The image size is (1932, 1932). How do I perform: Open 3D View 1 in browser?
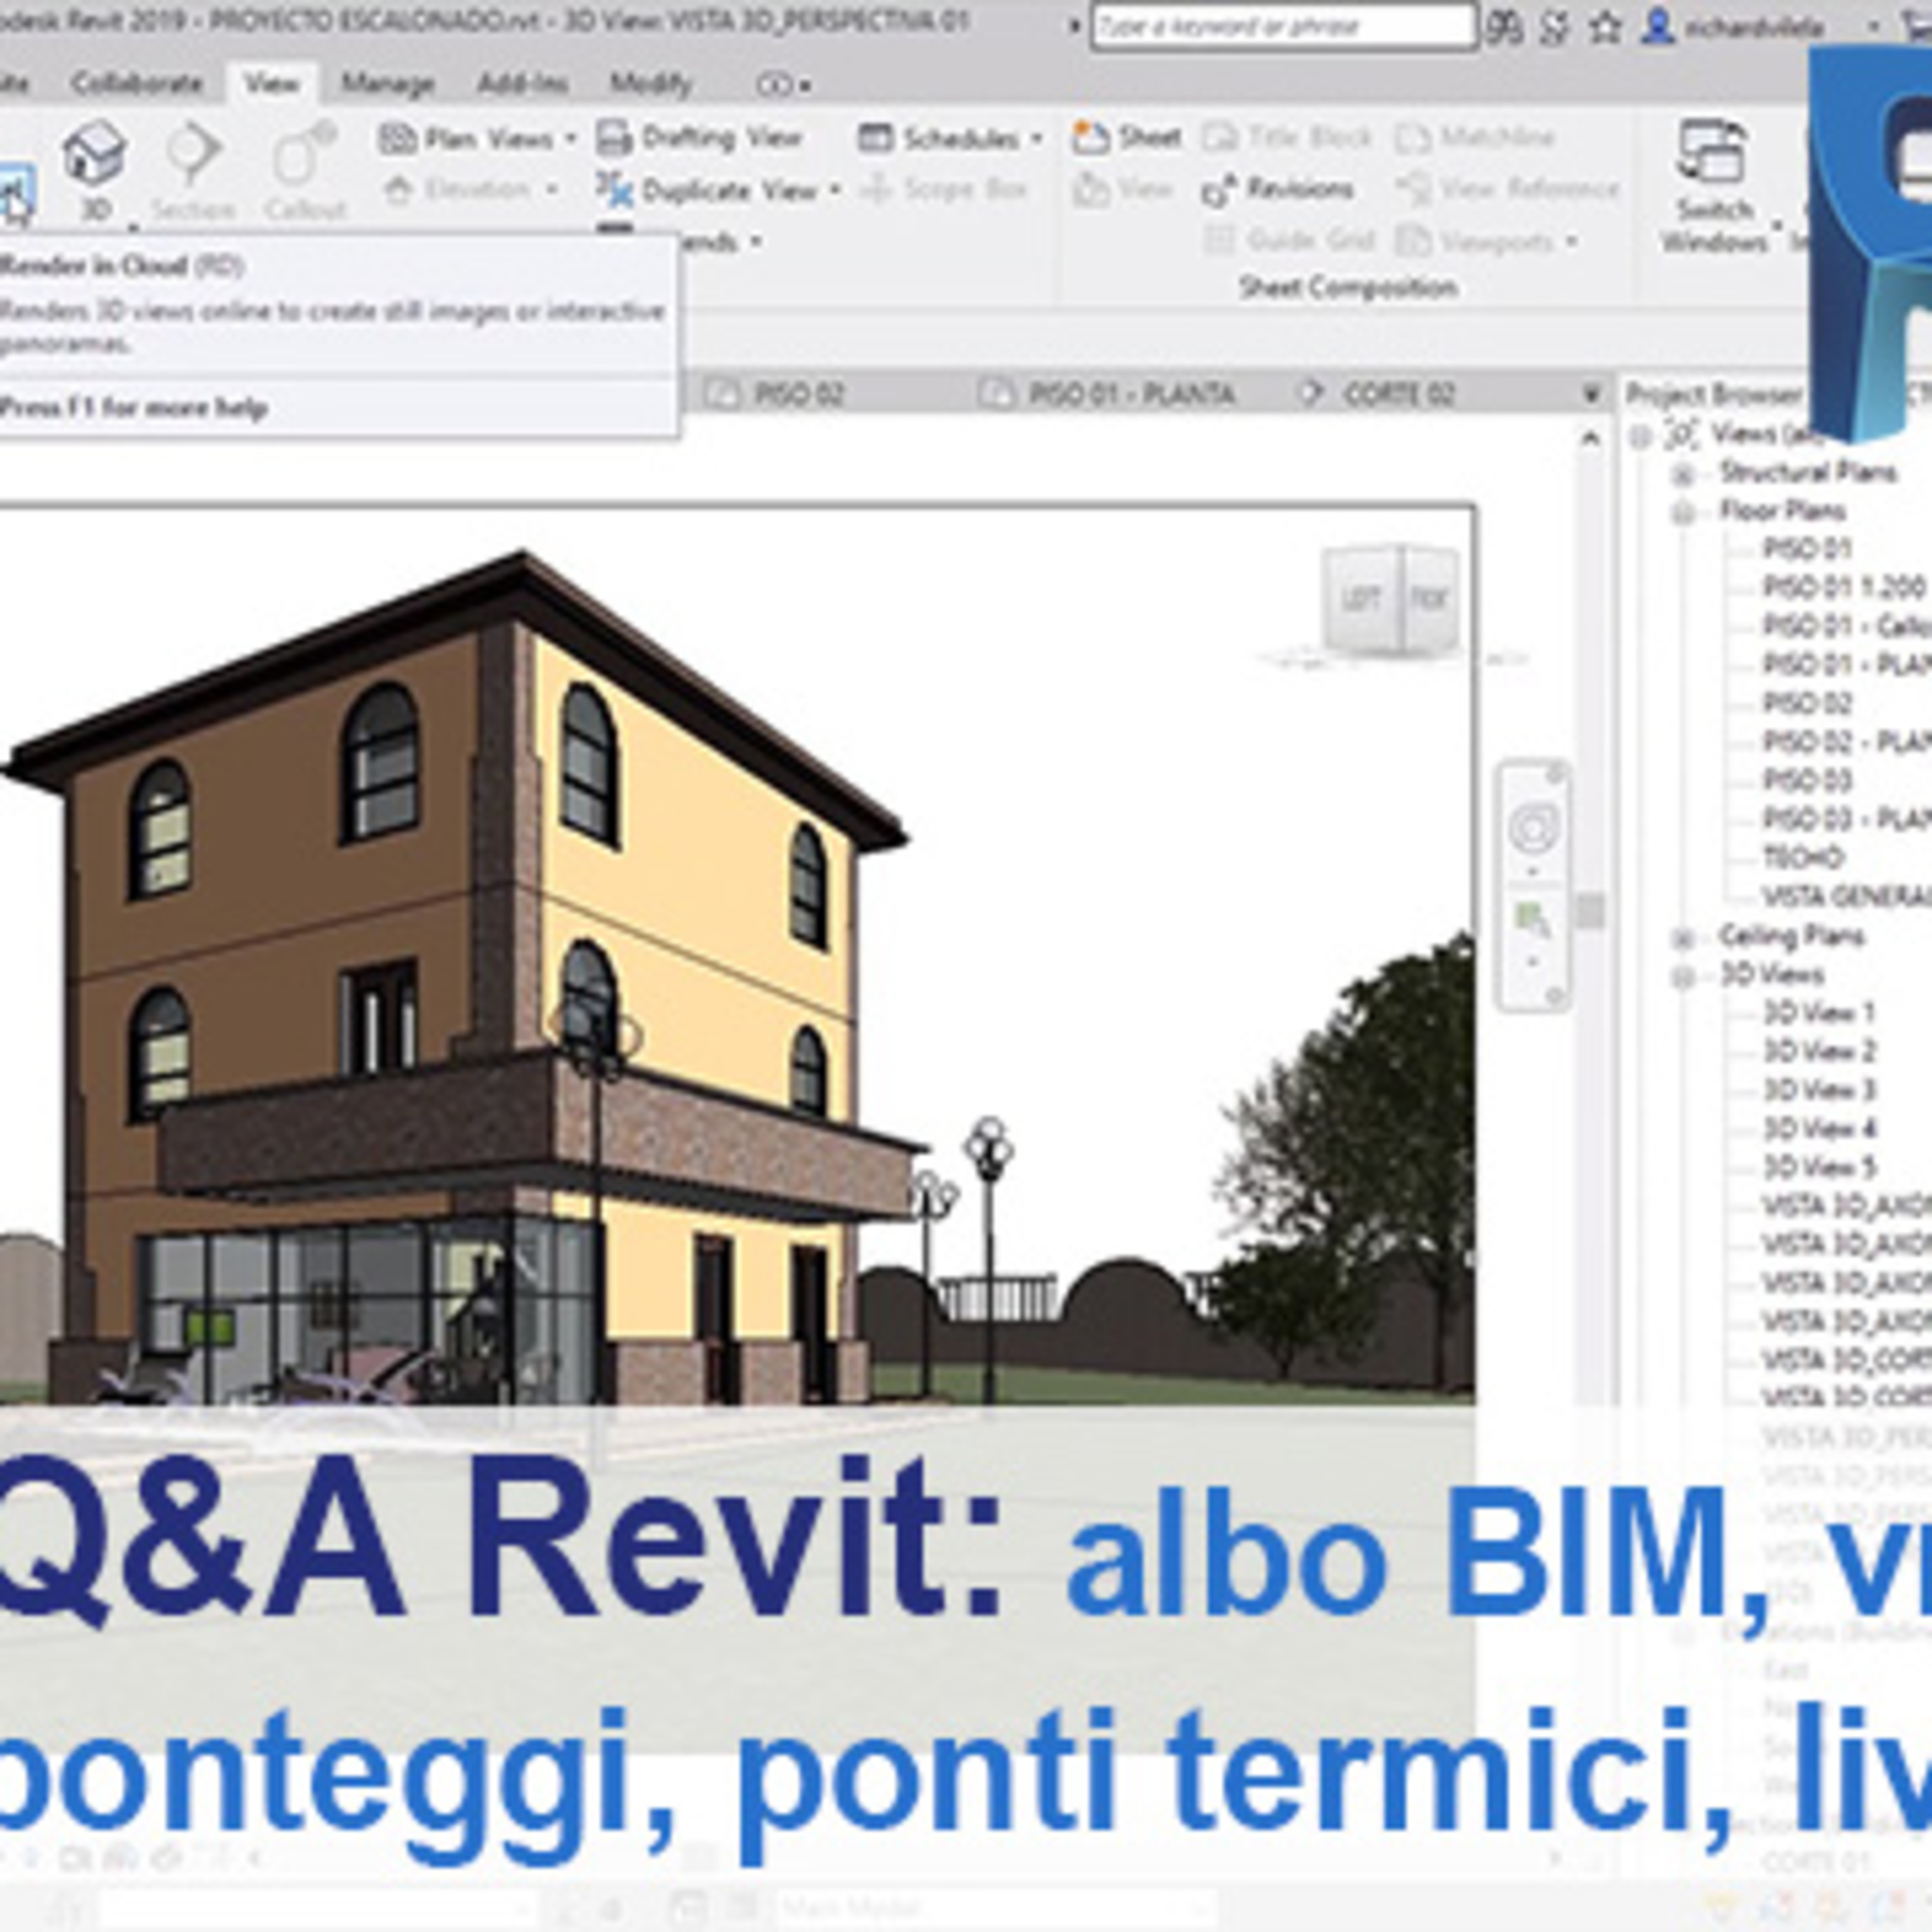pyautogui.click(x=1819, y=1013)
